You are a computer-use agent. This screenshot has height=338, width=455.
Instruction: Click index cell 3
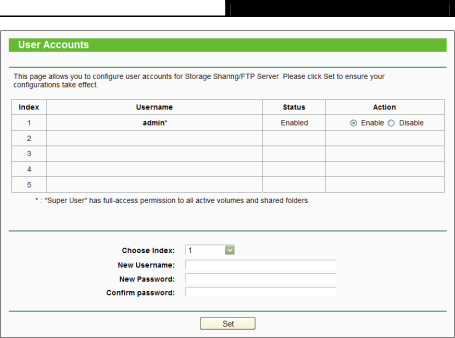[x=29, y=154]
